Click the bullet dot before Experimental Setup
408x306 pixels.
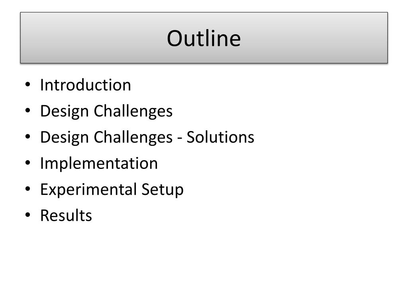(28, 188)
